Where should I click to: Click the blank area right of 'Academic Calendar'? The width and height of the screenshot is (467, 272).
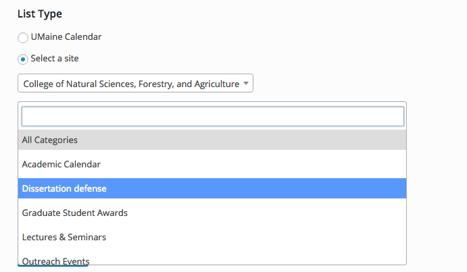(x=253, y=164)
